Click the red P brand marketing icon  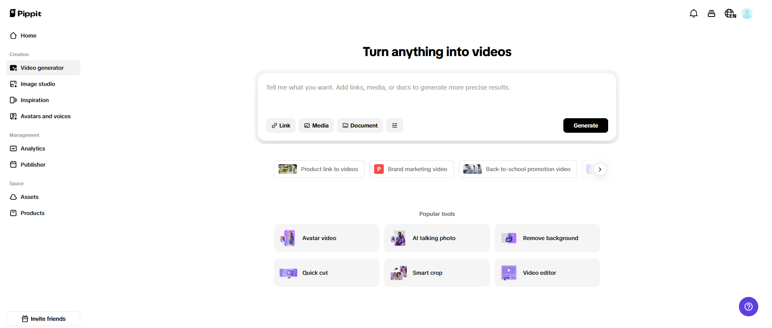[x=379, y=169]
